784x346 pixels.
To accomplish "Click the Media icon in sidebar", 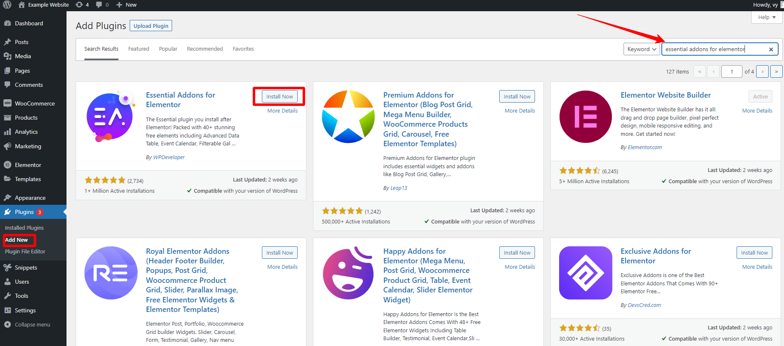I will (x=7, y=56).
